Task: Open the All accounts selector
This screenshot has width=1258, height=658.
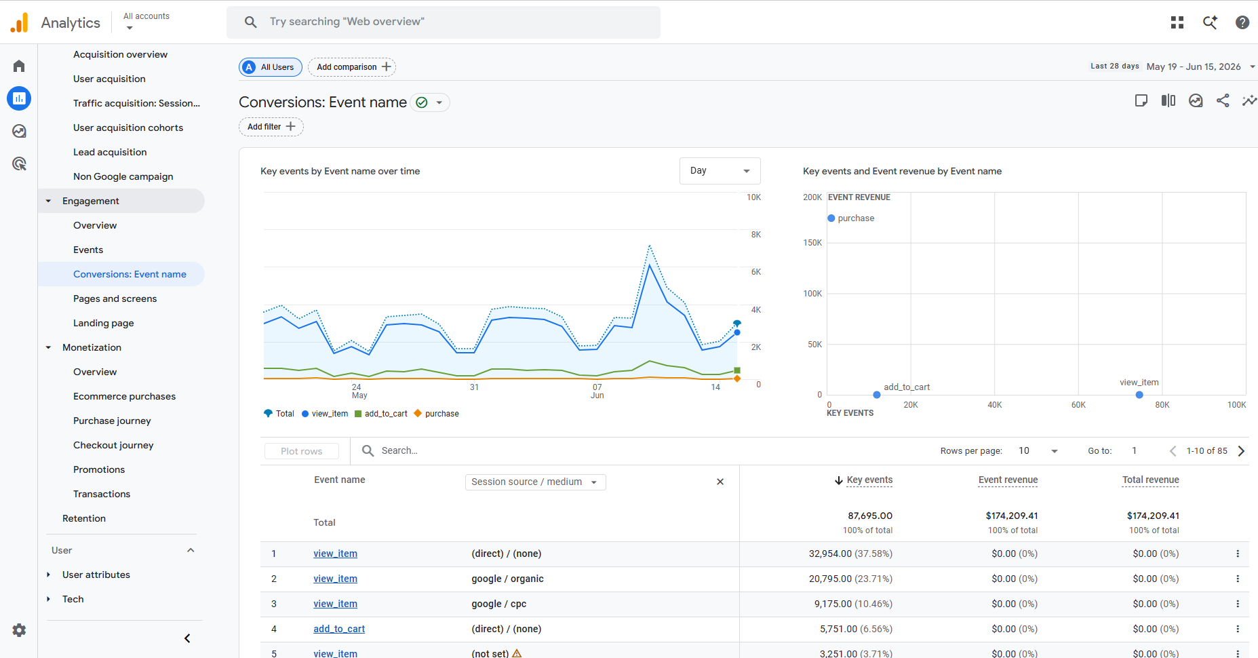Action: point(146,22)
